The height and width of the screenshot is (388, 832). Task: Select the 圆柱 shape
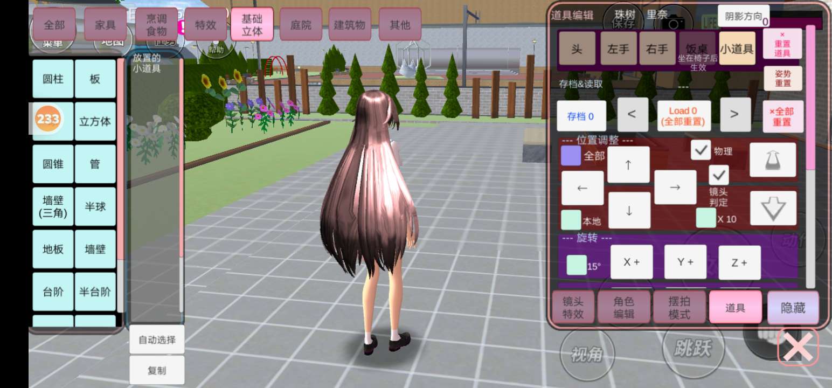click(53, 79)
